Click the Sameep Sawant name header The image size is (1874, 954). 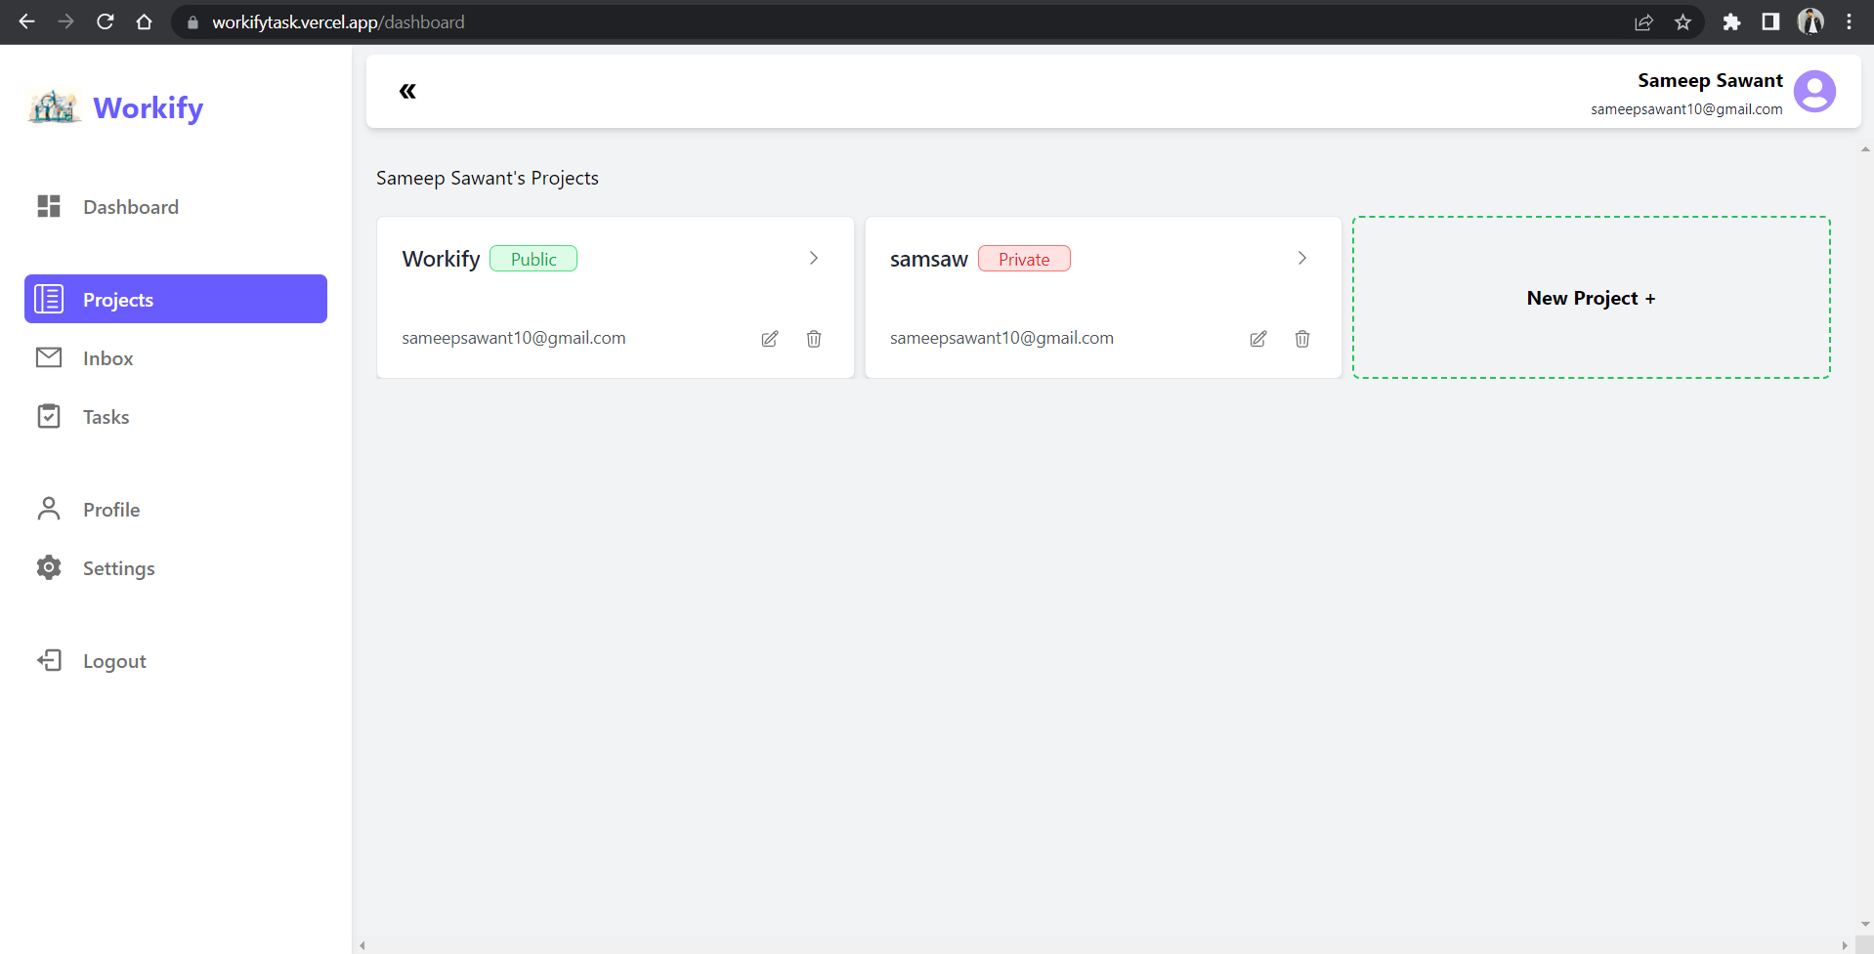pyautogui.click(x=1710, y=80)
